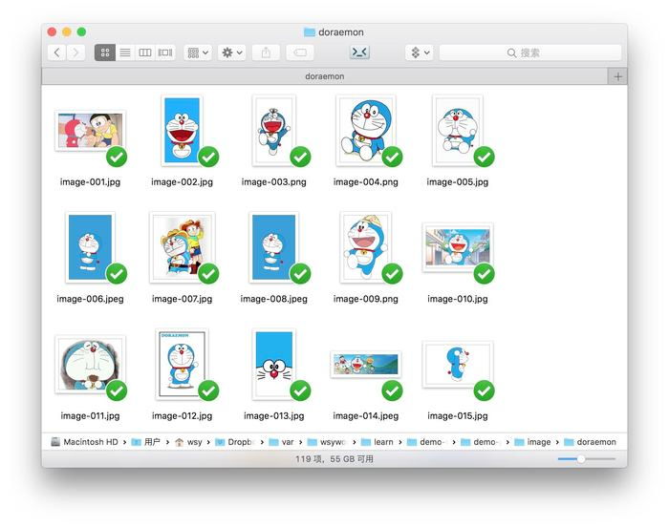Click the image-006.jpeg file name
The width and height of the screenshot is (669, 527).
(x=90, y=299)
